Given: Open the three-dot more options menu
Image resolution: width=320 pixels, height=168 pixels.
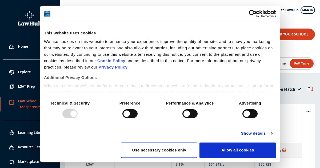Looking at the screenshot, I should (x=309, y=111).
